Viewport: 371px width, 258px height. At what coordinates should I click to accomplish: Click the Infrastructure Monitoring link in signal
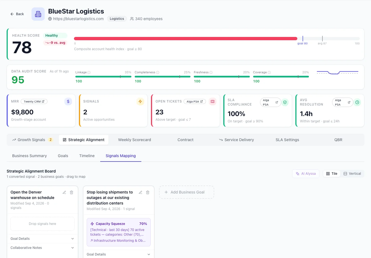pos(118,241)
